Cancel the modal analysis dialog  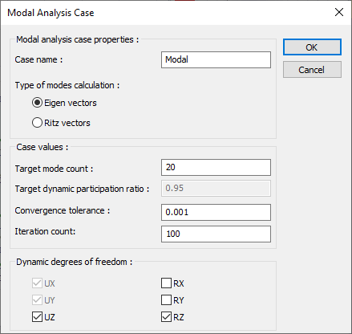click(x=312, y=70)
